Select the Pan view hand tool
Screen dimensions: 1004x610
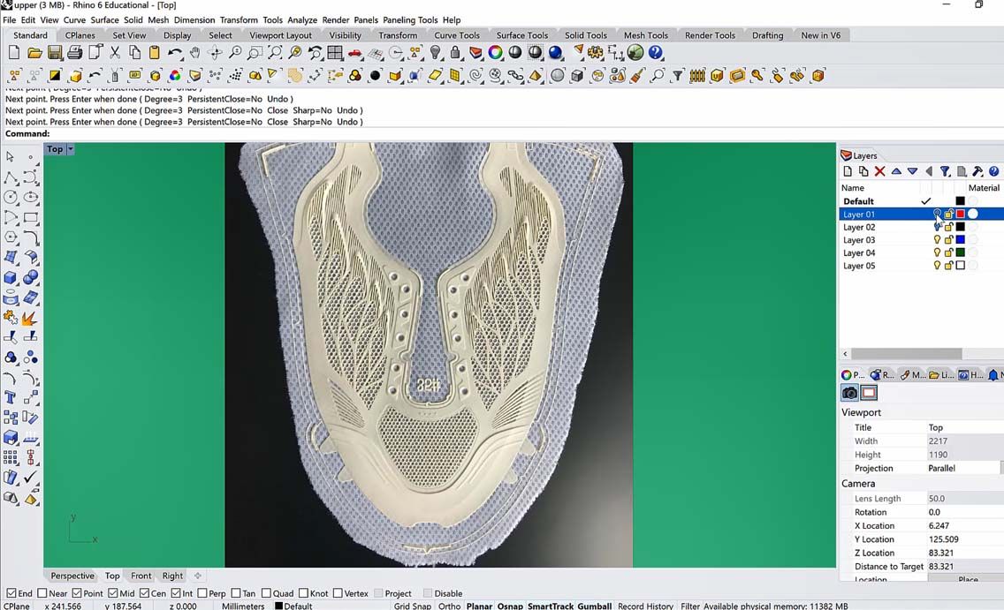[x=194, y=53]
